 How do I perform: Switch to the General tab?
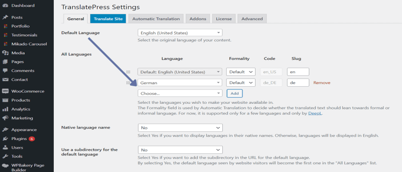(x=76, y=19)
